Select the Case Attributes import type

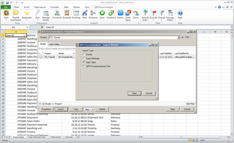click(84, 58)
